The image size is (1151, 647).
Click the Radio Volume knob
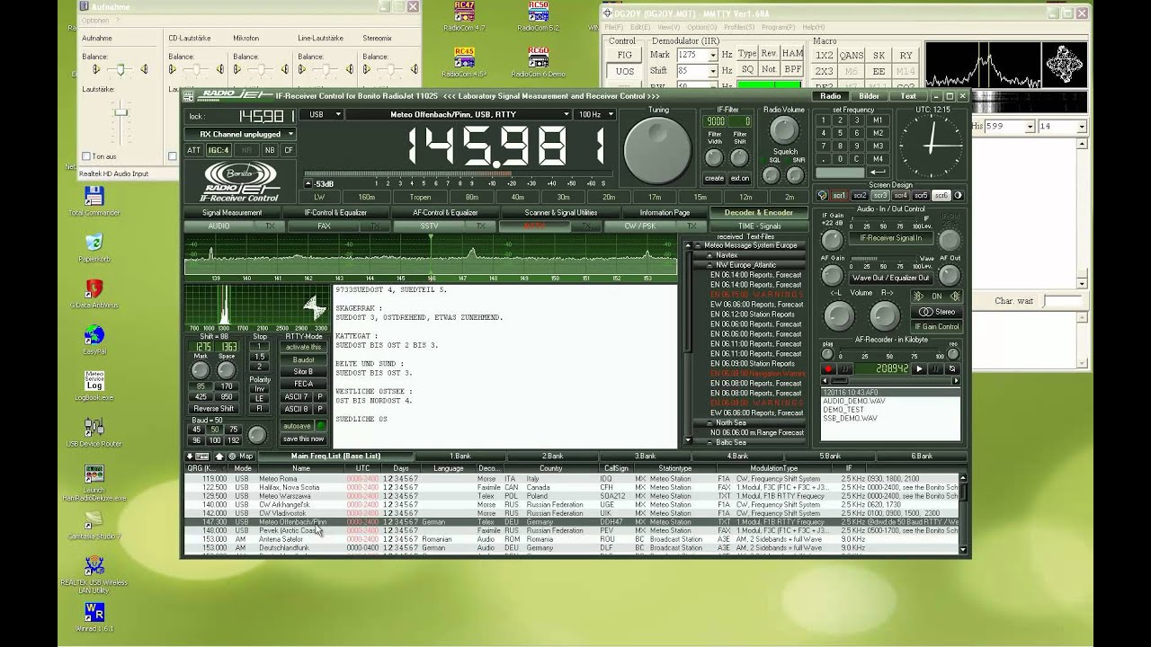point(784,131)
